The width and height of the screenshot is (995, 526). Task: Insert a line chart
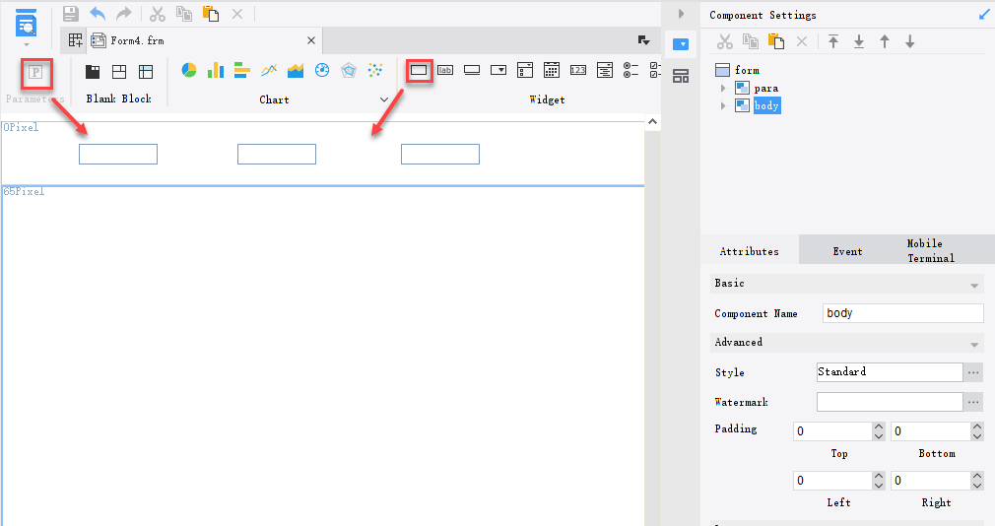pyautogui.click(x=268, y=70)
